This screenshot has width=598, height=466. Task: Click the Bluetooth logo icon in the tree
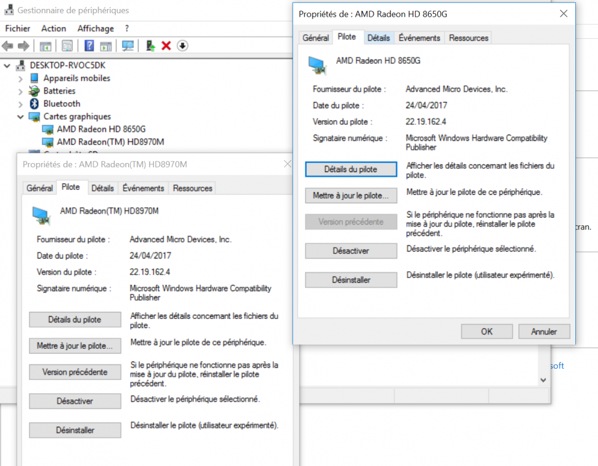pos(34,103)
